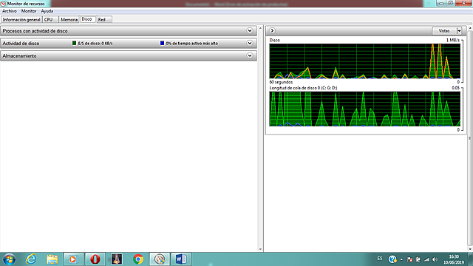Click the blue tiempo activo swatch

click(x=162, y=43)
